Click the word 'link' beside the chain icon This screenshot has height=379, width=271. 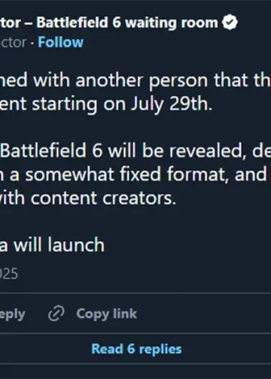point(125,314)
